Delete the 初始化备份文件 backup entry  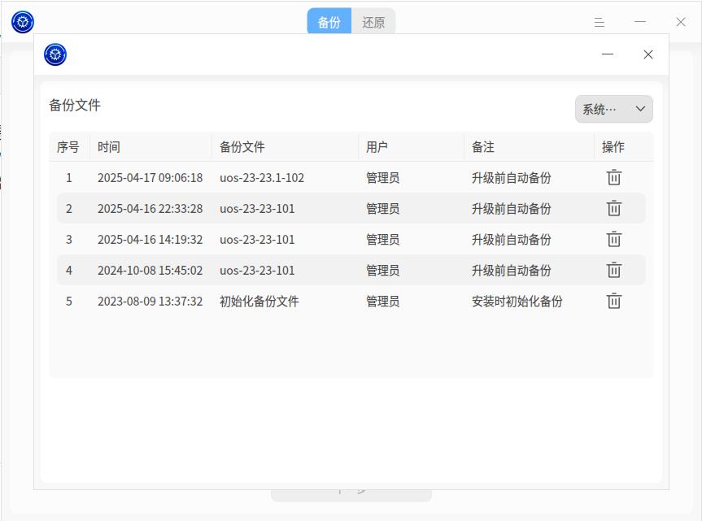[x=614, y=301]
